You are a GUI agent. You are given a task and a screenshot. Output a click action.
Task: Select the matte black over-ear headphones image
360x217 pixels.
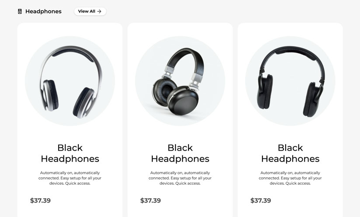pos(290,81)
